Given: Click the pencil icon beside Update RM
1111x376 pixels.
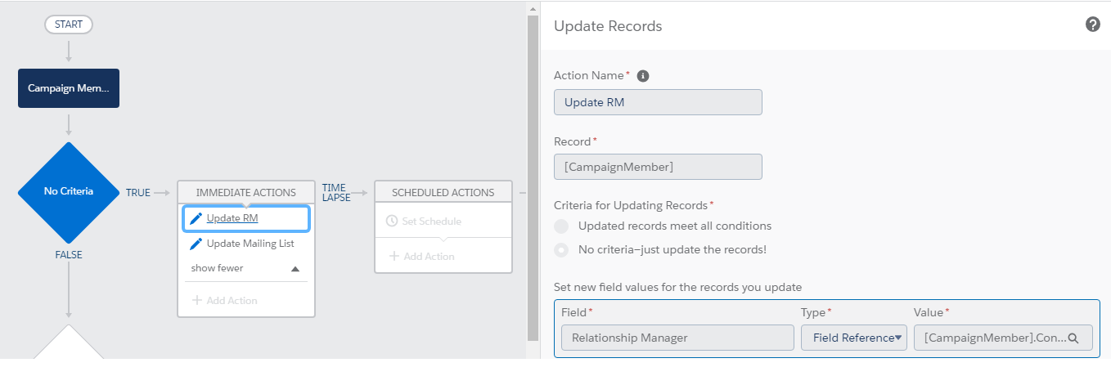Looking at the screenshot, I should click(196, 218).
